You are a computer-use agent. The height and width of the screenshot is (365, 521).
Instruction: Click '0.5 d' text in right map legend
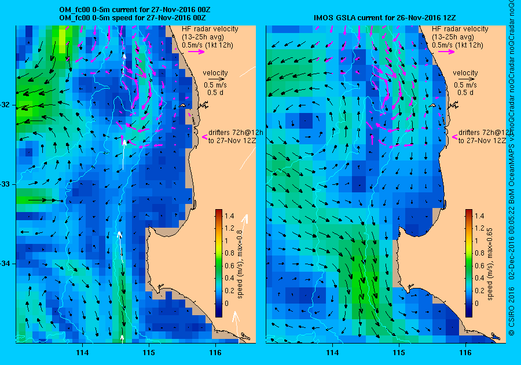465,93
